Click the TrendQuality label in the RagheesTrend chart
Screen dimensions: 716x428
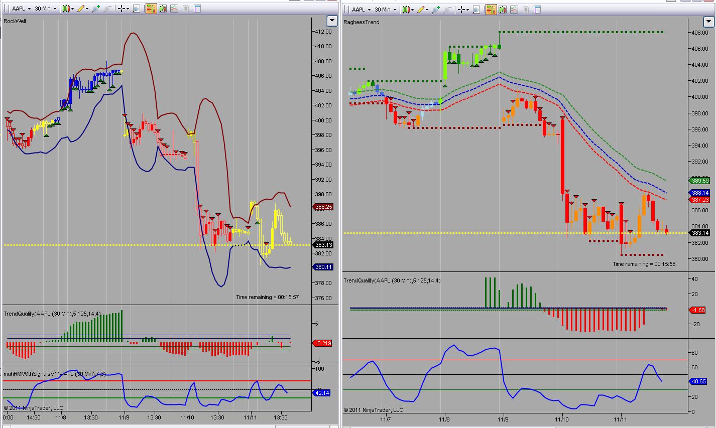pyautogui.click(x=392, y=280)
